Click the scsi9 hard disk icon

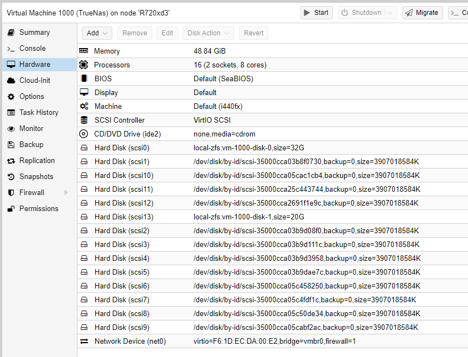(x=84, y=327)
